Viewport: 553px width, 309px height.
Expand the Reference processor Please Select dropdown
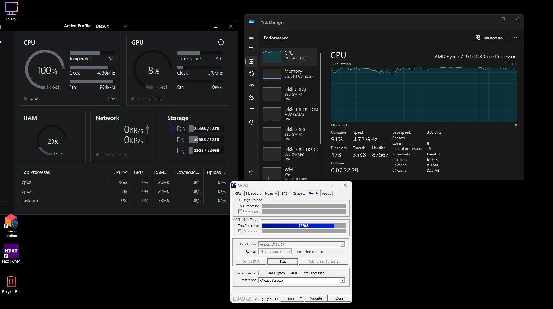coord(342,281)
